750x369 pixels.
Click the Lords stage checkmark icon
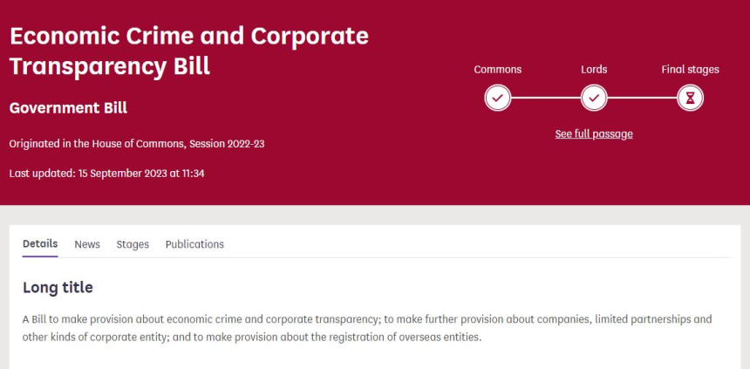[x=594, y=98]
